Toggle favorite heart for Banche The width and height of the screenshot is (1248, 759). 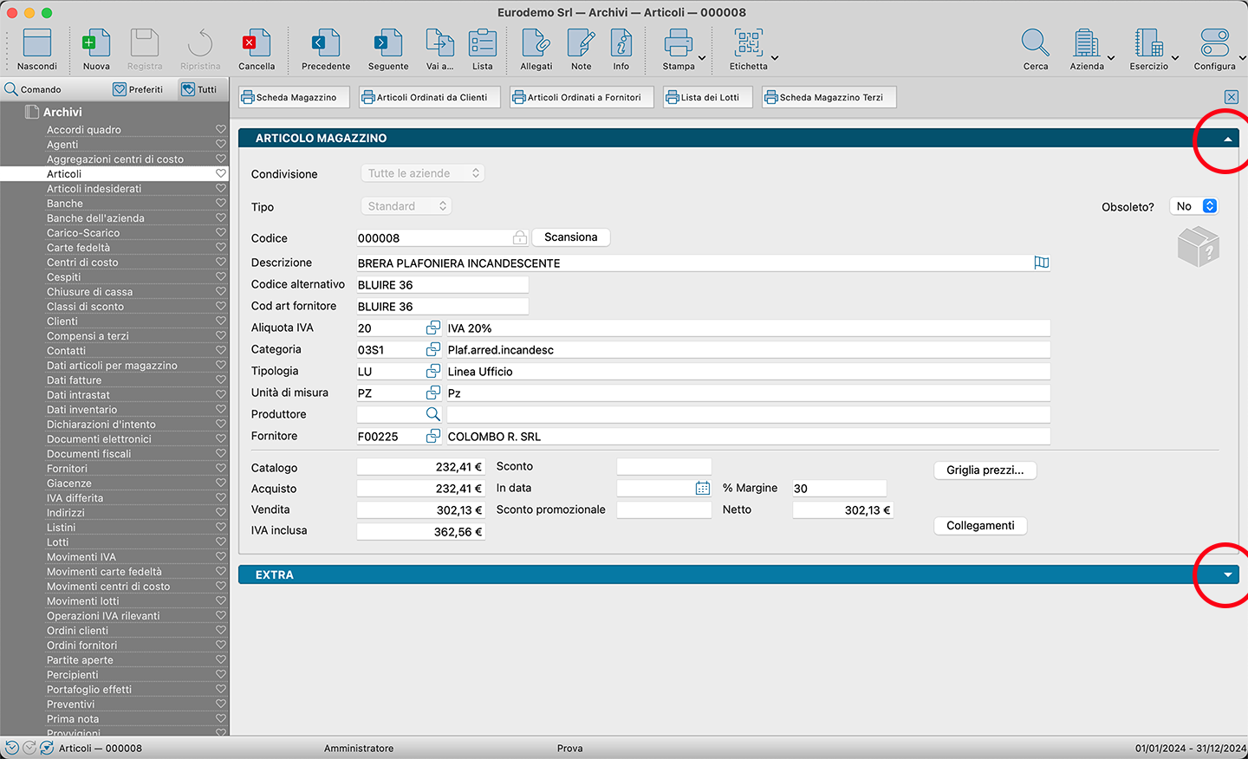[x=221, y=204]
